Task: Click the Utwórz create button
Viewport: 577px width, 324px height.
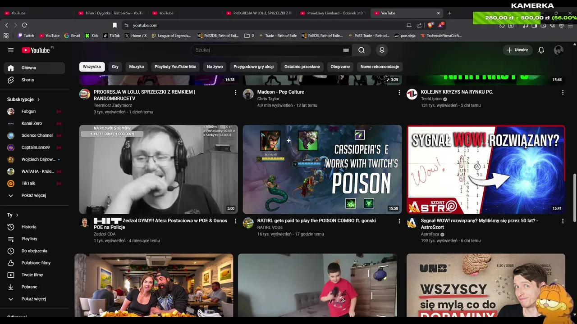Action: 517,50
